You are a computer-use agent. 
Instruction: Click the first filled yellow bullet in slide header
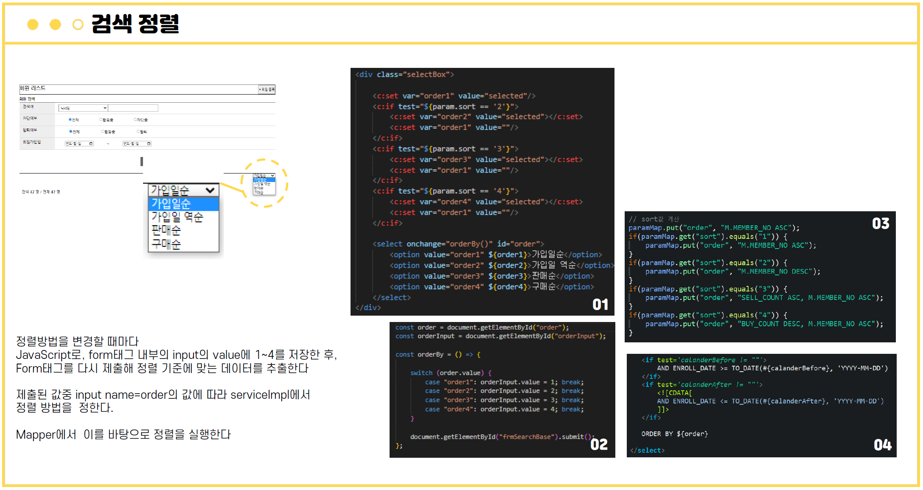[33, 25]
